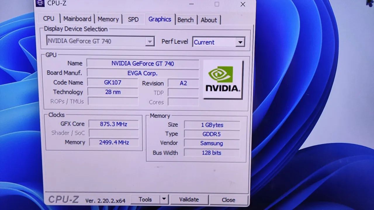Screen dimensions: 374x210
Task: Click the Tools button
Action: tap(145, 199)
